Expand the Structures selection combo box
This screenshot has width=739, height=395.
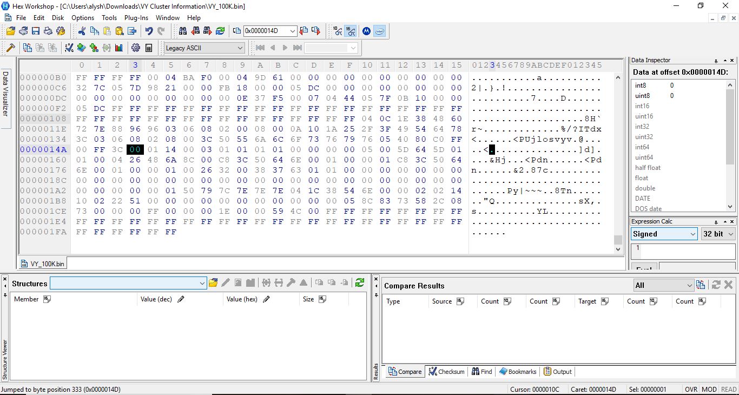(202, 282)
